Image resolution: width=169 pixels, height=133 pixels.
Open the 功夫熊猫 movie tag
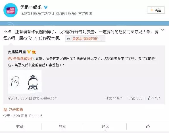[x=16, y=110]
